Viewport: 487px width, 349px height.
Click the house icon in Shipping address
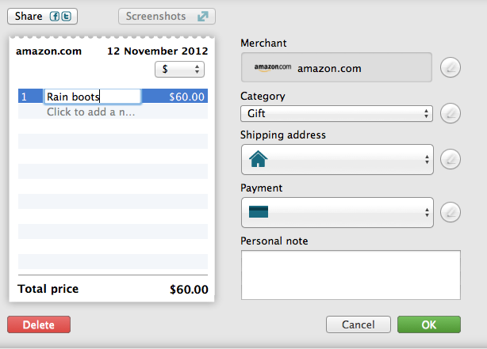[x=258, y=159]
